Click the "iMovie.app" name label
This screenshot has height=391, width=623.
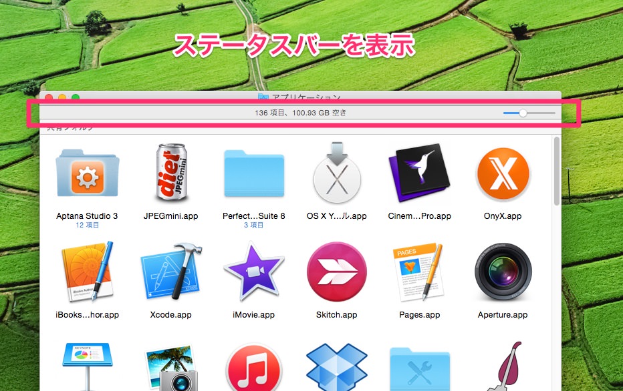[254, 315]
